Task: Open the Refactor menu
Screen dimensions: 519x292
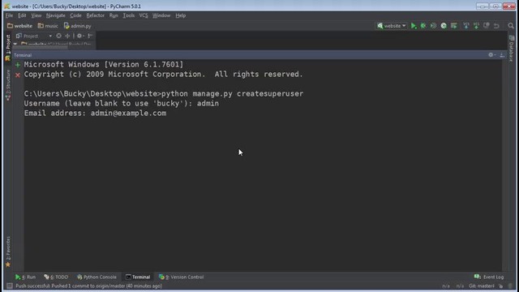Action: [x=96, y=15]
